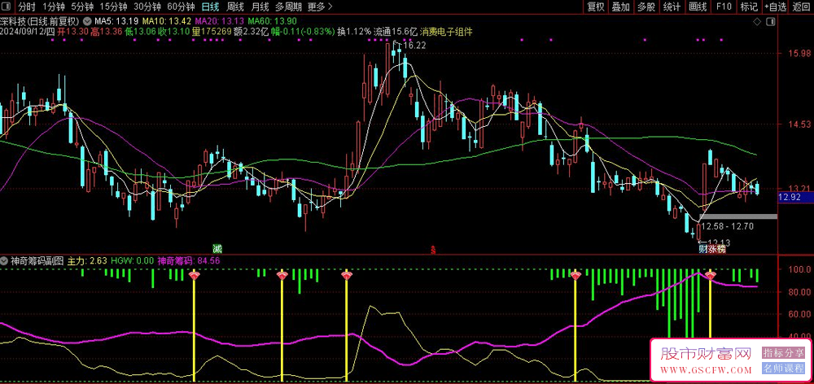Expand the 更多 periods menu
The image size is (814, 384).
pyautogui.click(x=320, y=7)
